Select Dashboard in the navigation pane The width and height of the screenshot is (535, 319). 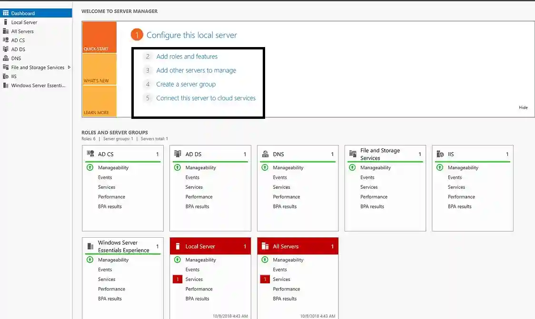pyautogui.click(x=36, y=13)
